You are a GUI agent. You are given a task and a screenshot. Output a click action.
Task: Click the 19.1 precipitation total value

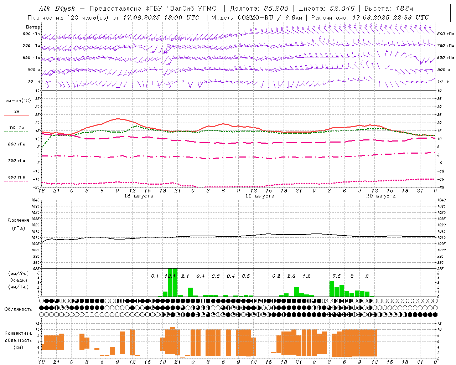170,276
